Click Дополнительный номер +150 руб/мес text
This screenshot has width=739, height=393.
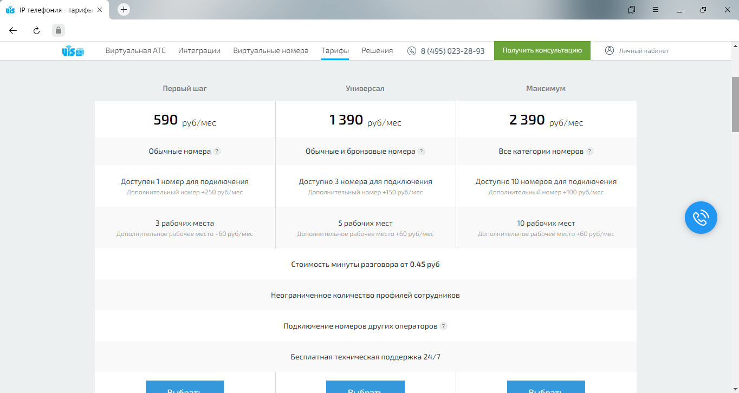coord(366,192)
